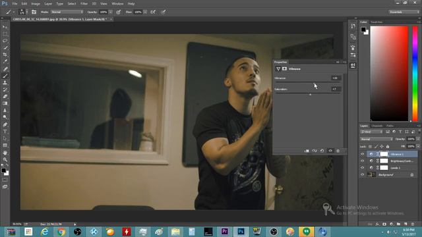Select the Crop tool
The height and width of the screenshot is (237, 422).
(x=5, y=55)
